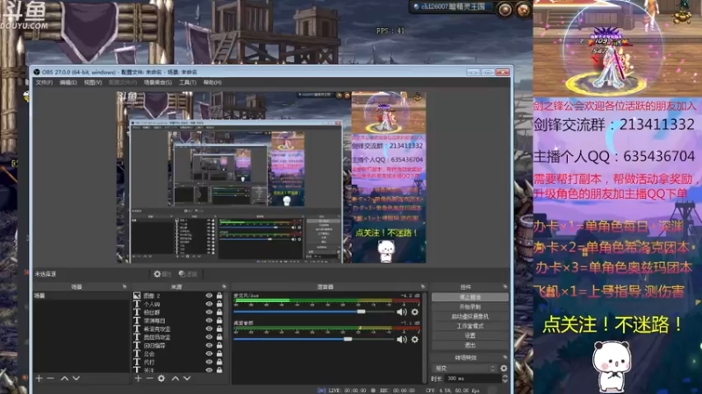The image size is (702, 394).
Task: Lock toggle for 粉丝群 source
Action: click(219, 313)
